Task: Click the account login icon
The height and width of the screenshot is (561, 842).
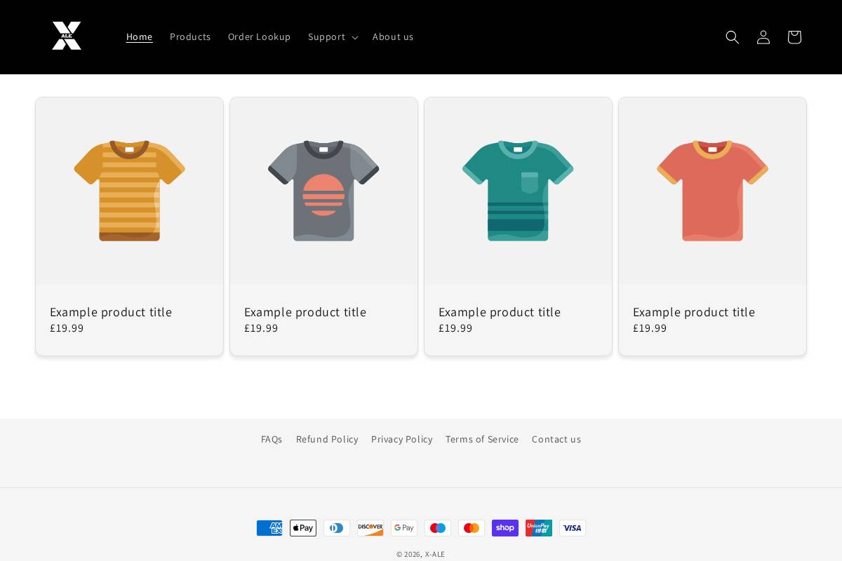Action: (x=763, y=37)
